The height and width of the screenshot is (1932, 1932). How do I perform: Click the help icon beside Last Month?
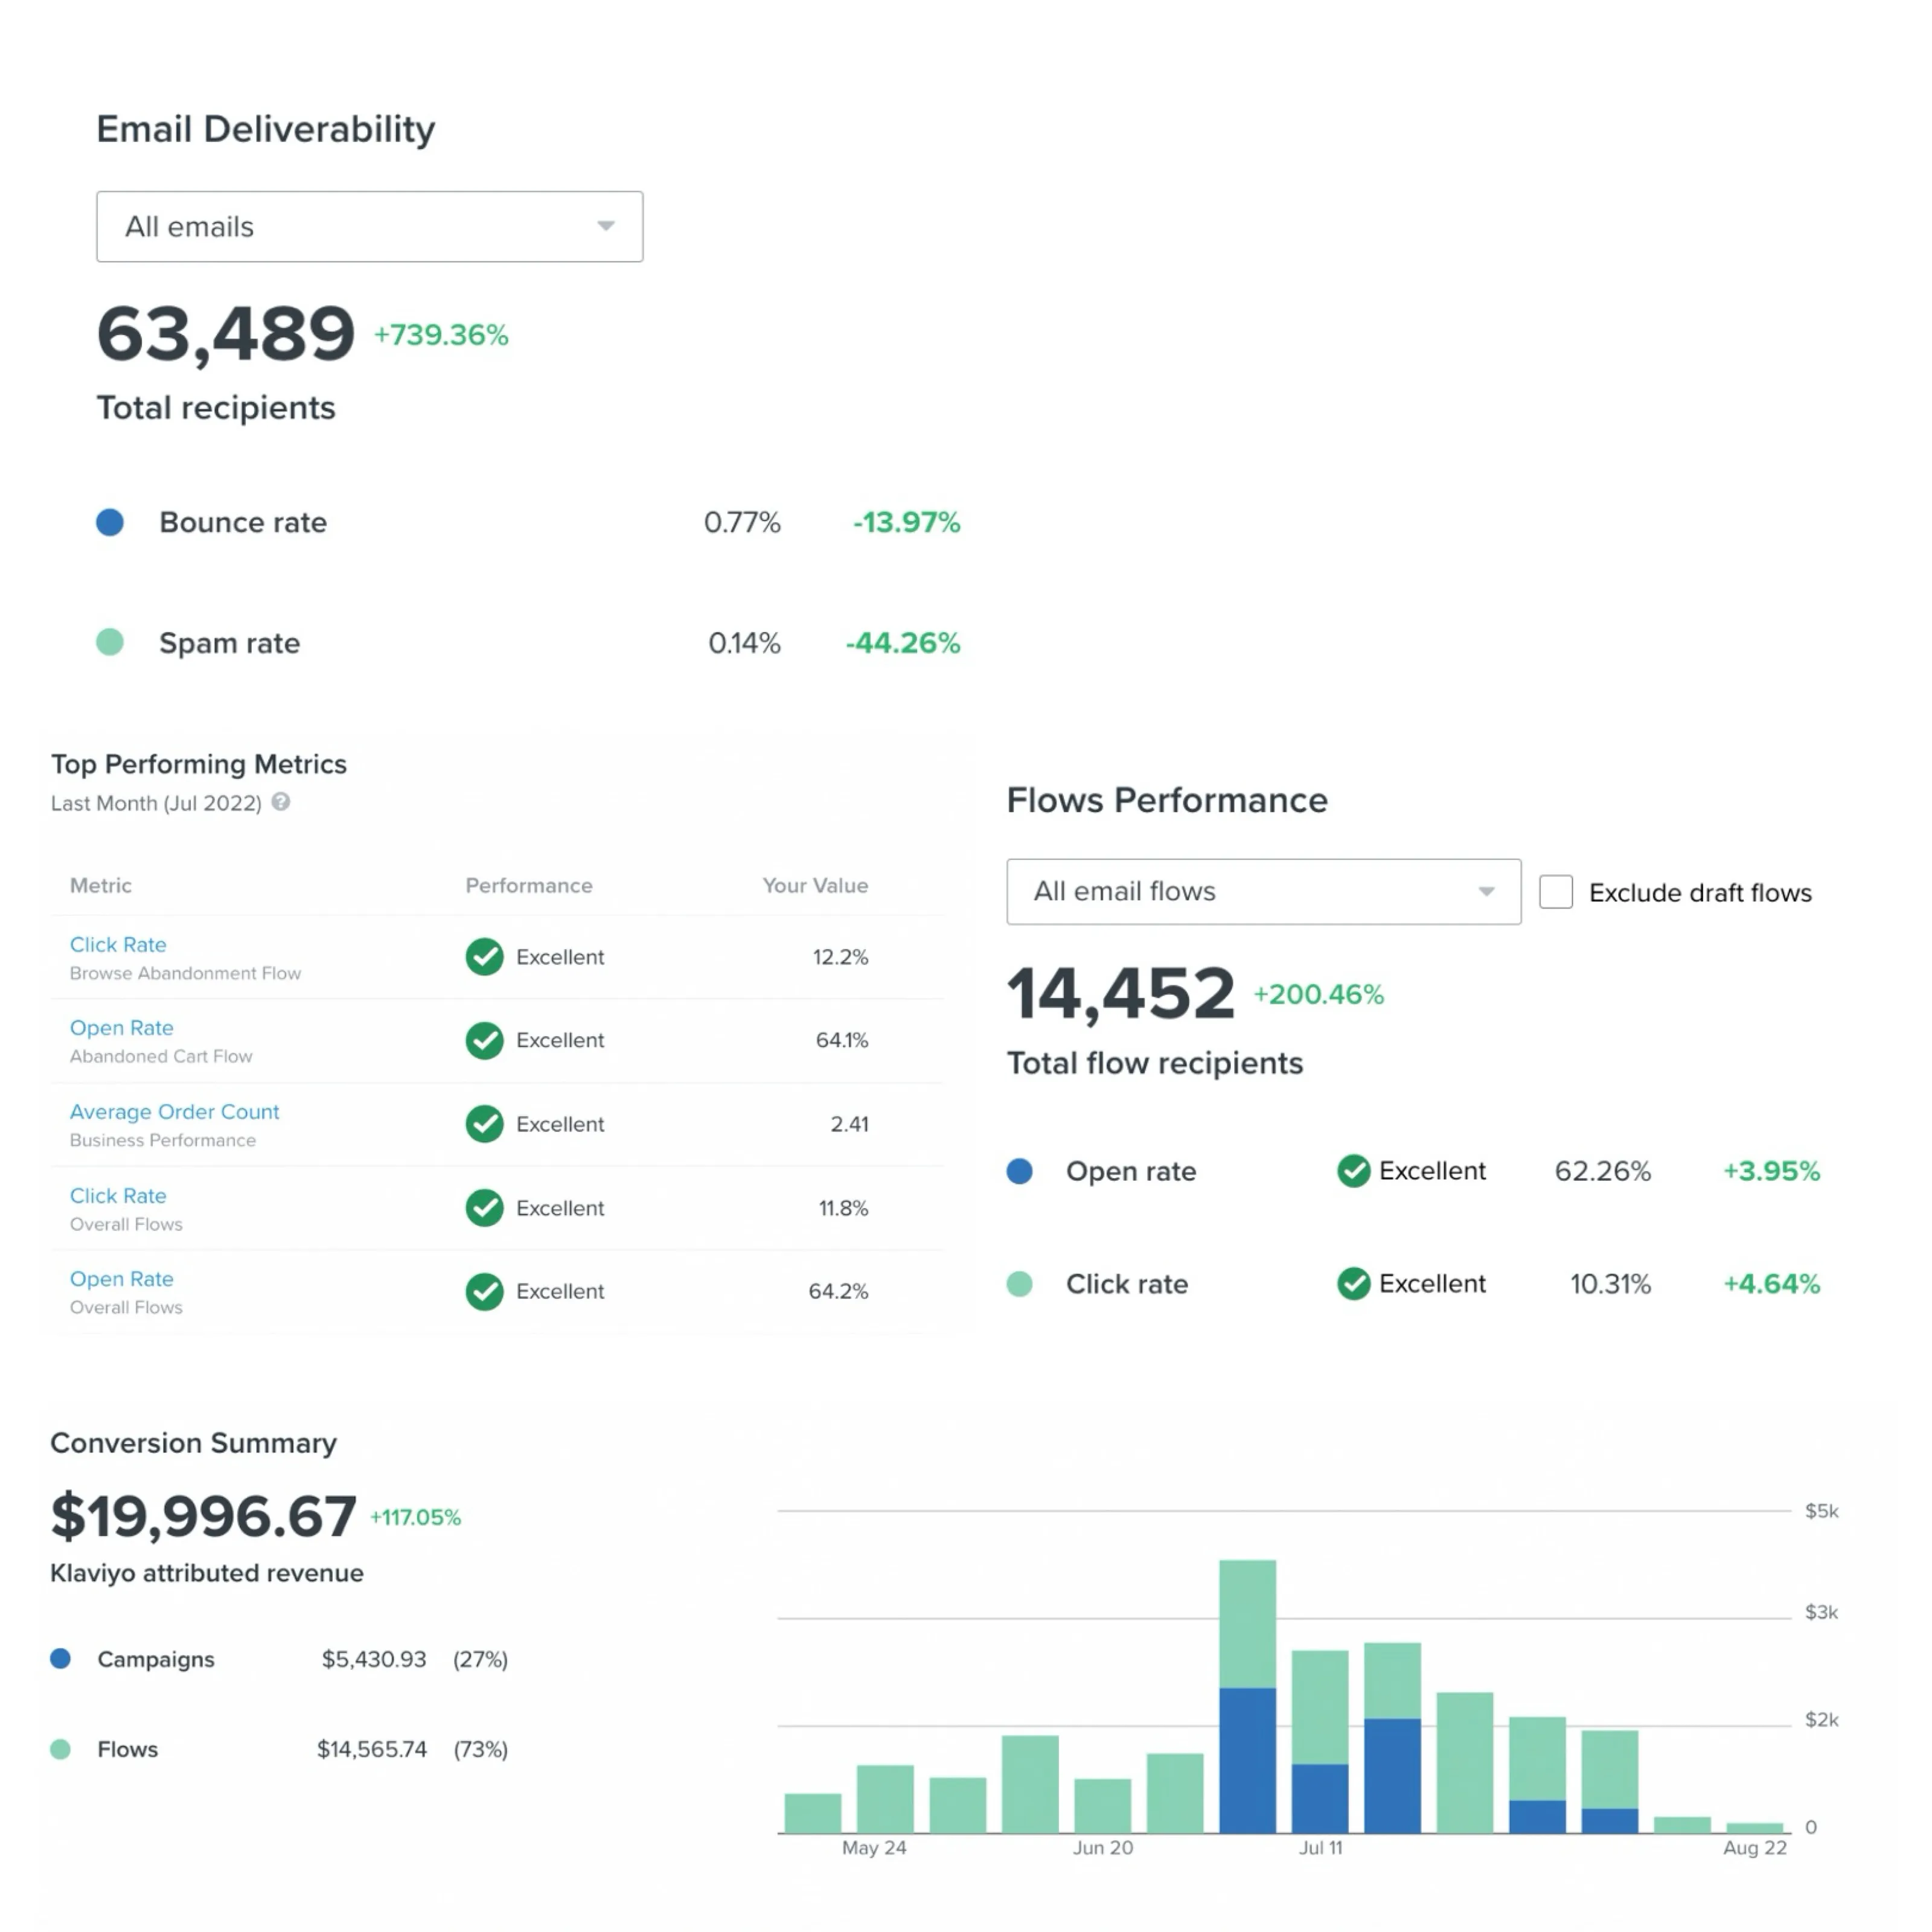pos(281,802)
